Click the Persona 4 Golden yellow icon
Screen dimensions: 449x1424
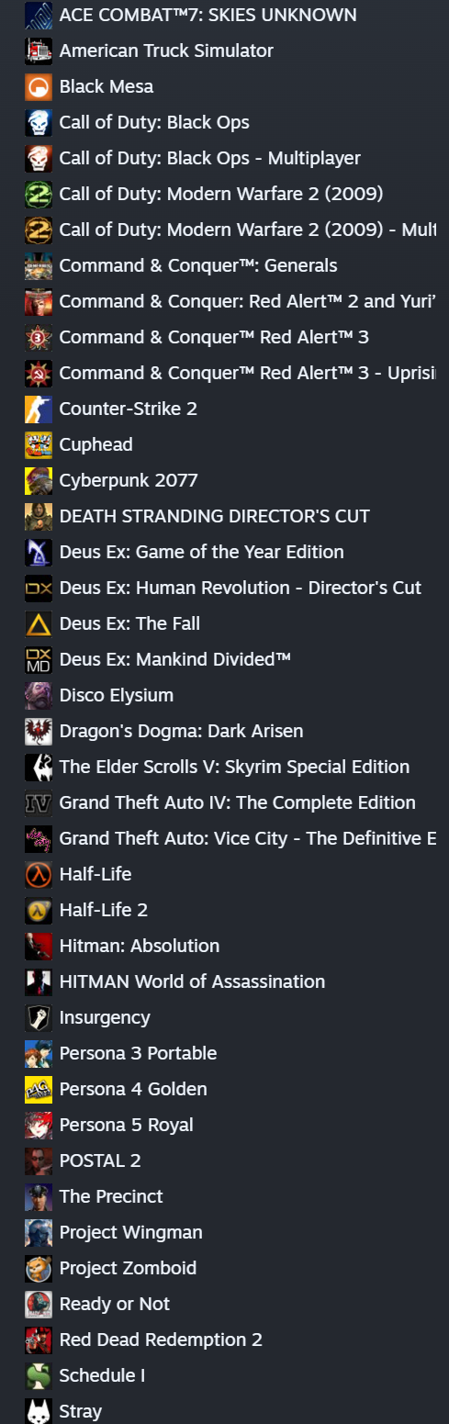coord(39,1090)
